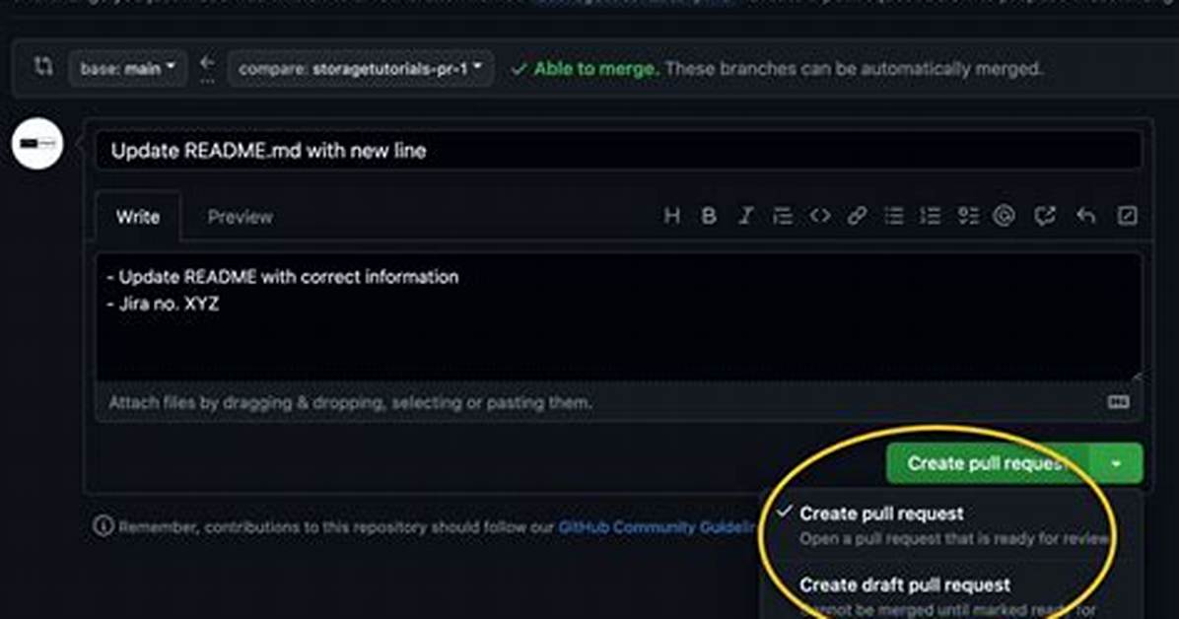
Task: Insert a bulleted list
Action: click(x=893, y=217)
